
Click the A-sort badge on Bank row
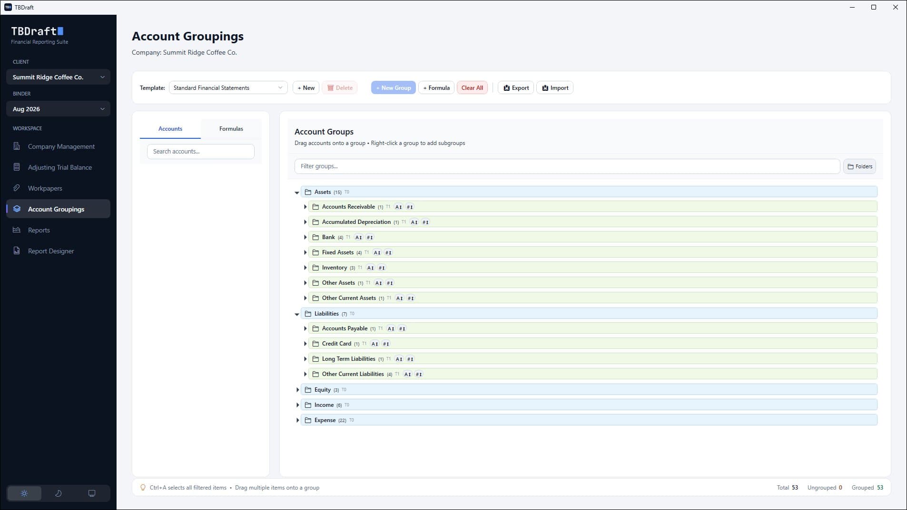(359, 237)
